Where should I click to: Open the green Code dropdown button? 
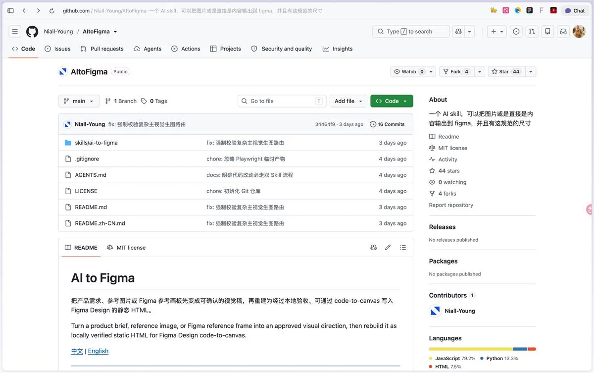(x=392, y=101)
